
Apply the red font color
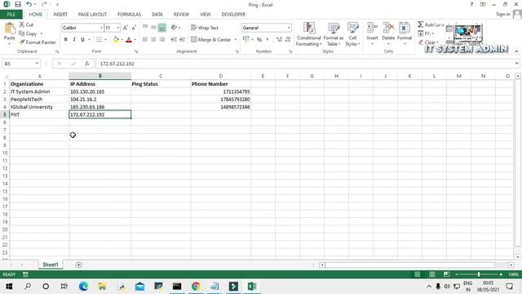tap(129, 40)
